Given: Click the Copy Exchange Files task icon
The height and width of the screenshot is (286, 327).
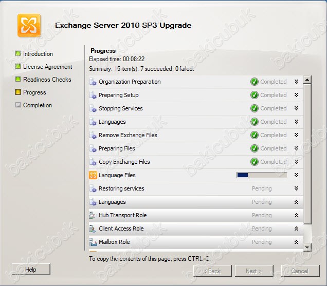Looking at the screenshot, I should (93, 162).
